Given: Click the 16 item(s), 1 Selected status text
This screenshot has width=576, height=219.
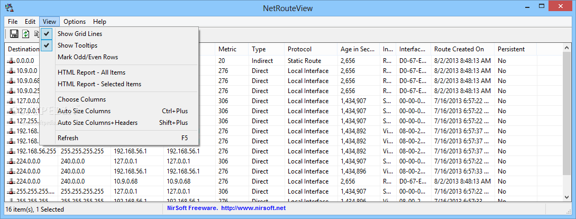Looking at the screenshot, I should tap(35, 209).
